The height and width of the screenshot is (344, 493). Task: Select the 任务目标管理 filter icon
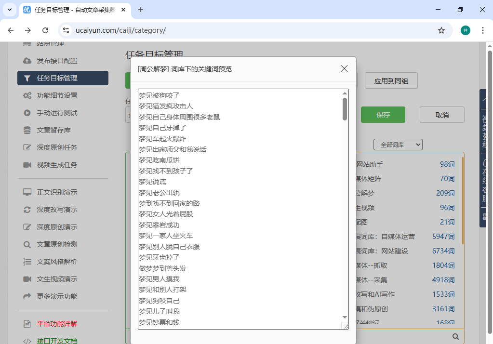click(x=27, y=78)
